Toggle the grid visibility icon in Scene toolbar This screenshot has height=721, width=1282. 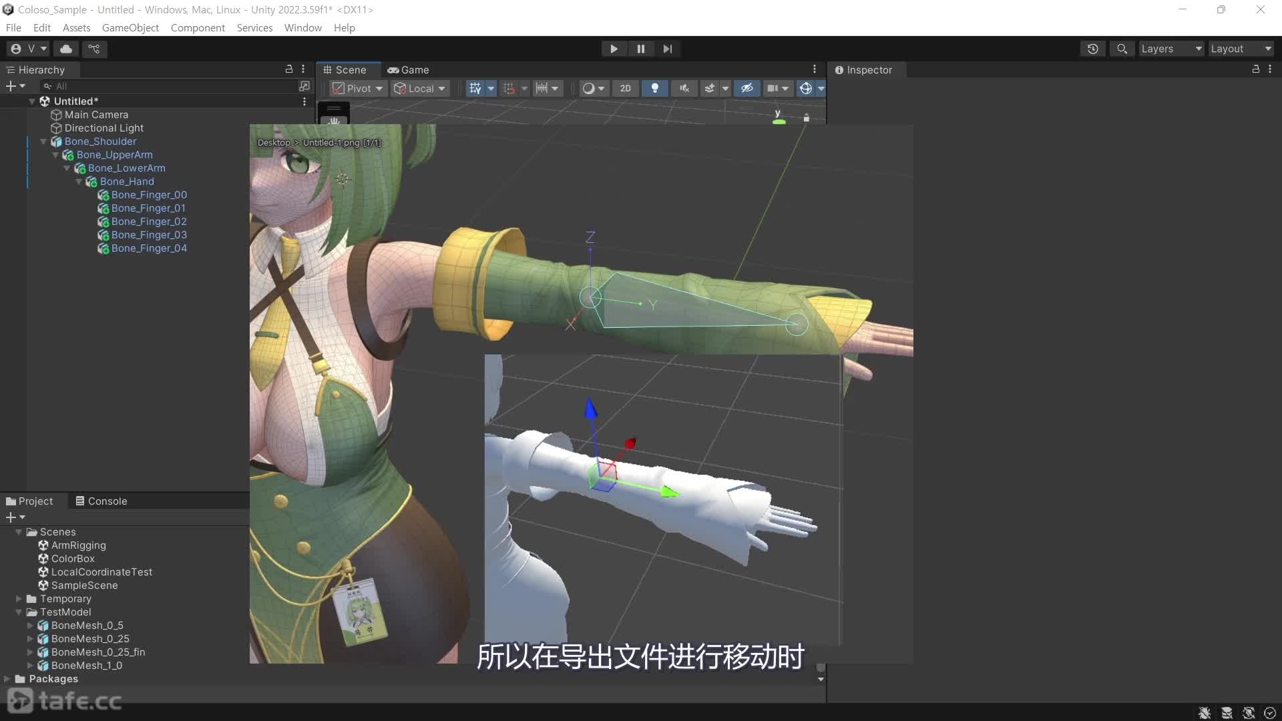pos(475,88)
